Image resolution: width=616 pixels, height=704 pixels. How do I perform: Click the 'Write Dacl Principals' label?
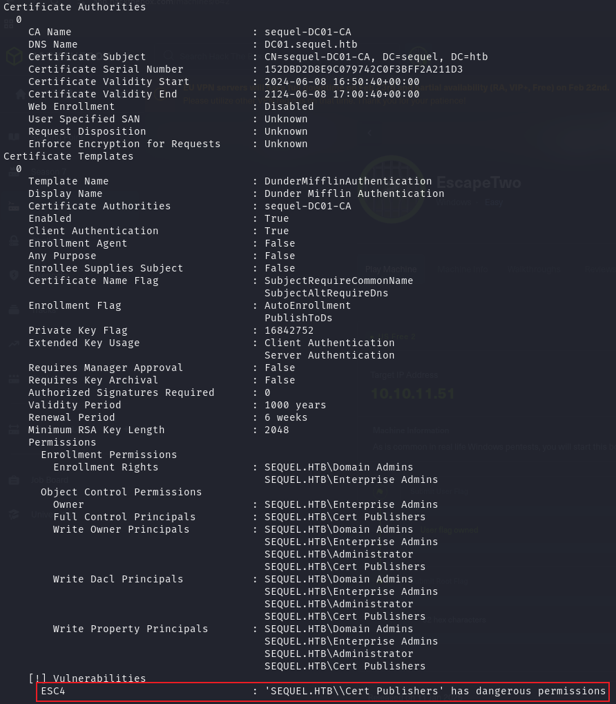coord(118,579)
